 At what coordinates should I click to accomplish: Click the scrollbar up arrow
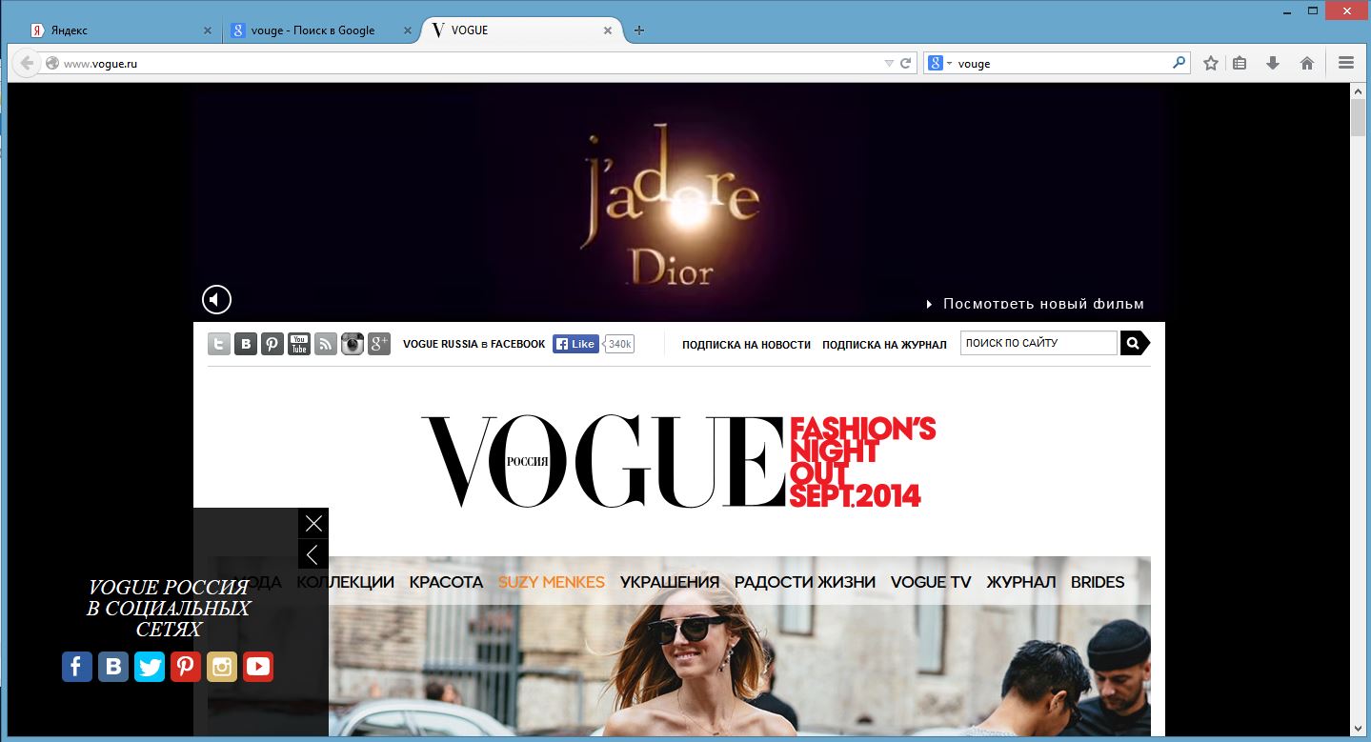pyautogui.click(x=1358, y=90)
